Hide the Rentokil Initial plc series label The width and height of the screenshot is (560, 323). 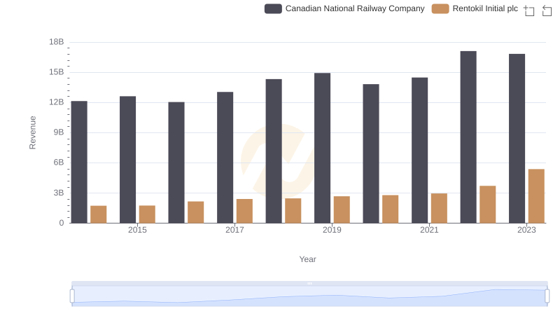click(485, 8)
